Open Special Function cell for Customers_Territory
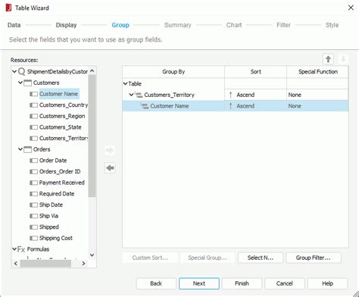 (317, 95)
